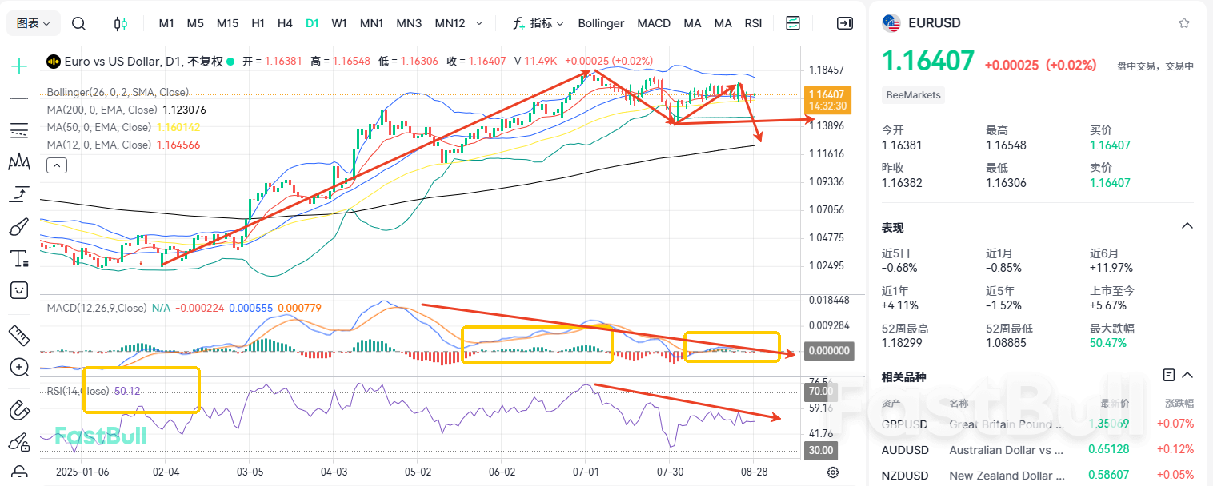This screenshot has height=486, width=1213.
Task: Click the 近6月 performance value +11.97%
Action: coord(1112,268)
